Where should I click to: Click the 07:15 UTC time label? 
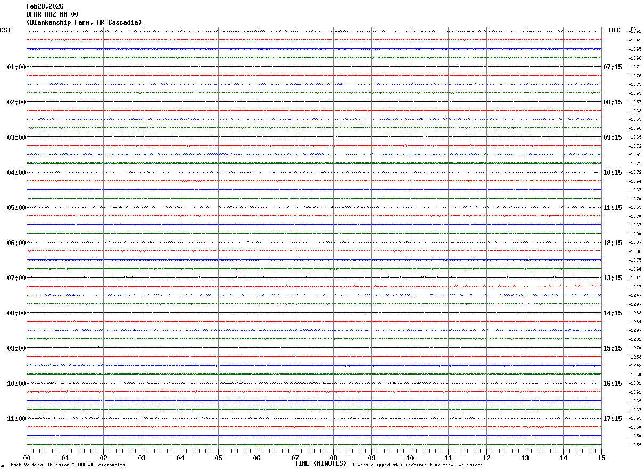coord(613,67)
